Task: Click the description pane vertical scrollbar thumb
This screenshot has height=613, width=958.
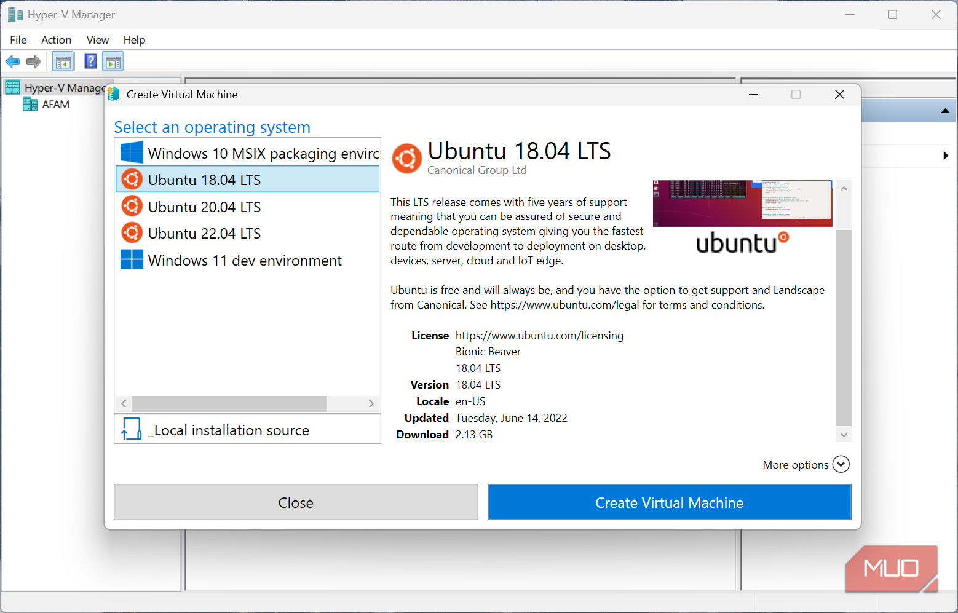Action: coord(844,327)
